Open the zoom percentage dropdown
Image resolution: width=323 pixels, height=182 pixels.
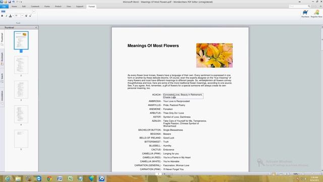pyautogui.click(x=297, y=174)
